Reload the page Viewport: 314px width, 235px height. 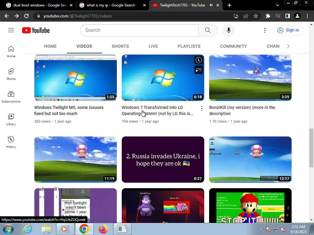26,16
